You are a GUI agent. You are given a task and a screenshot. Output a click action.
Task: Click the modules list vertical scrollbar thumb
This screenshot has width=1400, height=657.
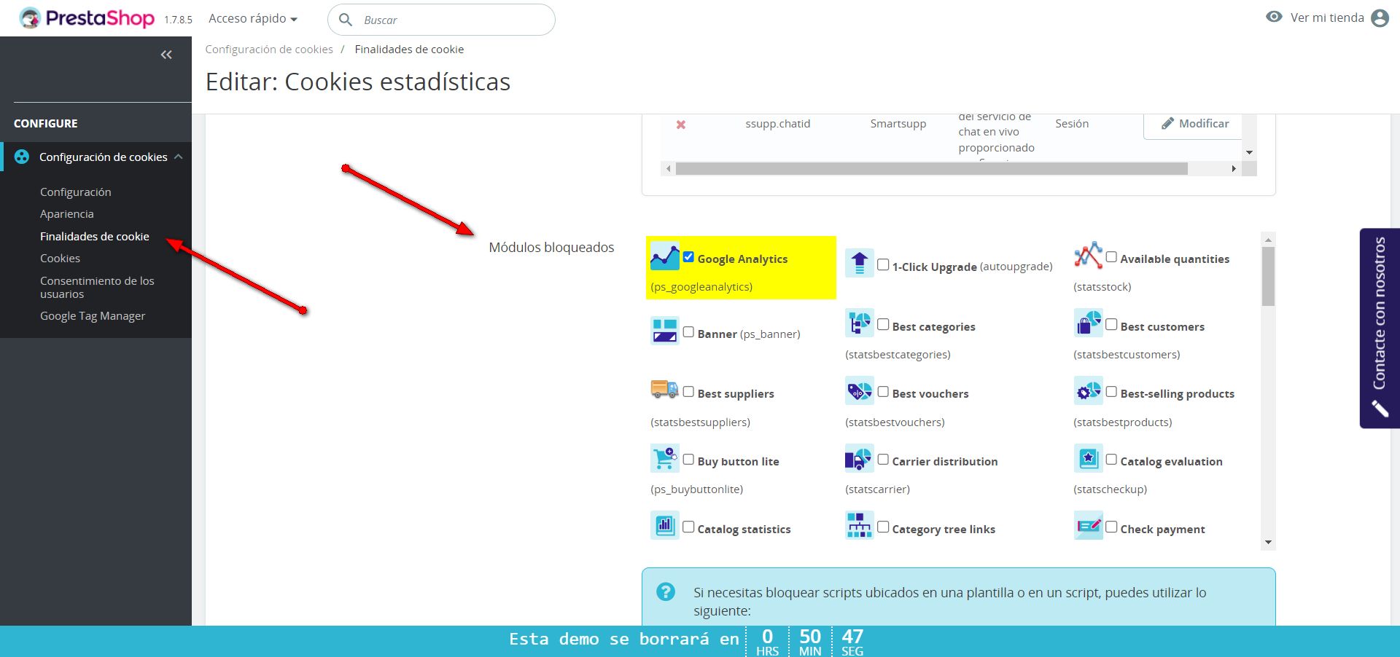pos(1268,277)
